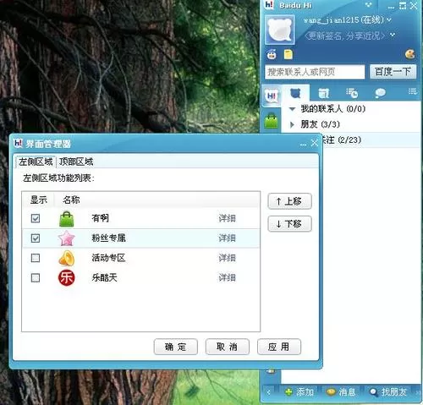Viewport: 423px width, 405px height.
Task: Uncheck the 有啊 display checkbox
Action: [x=36, y=218]
